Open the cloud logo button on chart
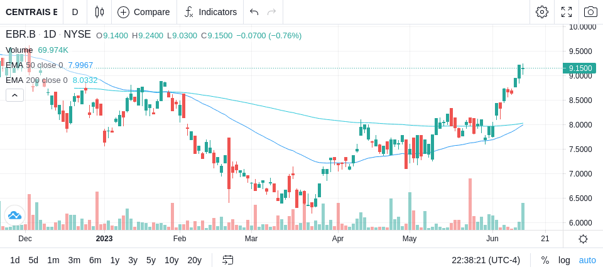The image size is (603, 272). 14,215
